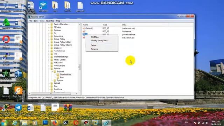Image resolution: width=224 pixels, height=126 pixels.
Task: Click the bitsadmin.exe data value
Action: [128, 38]
